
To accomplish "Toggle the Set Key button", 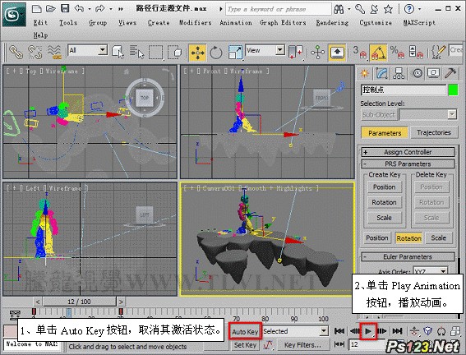I will pyautogui.click(x=245, y=345).
